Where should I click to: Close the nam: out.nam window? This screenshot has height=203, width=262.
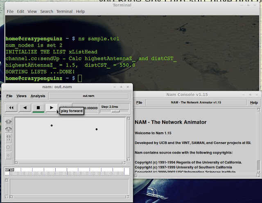128,87
